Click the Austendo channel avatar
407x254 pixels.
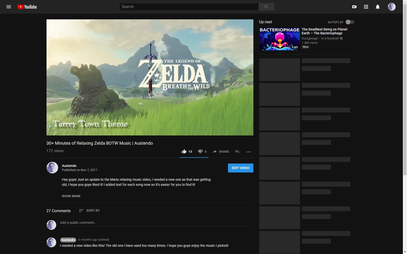tap(52, 168)
